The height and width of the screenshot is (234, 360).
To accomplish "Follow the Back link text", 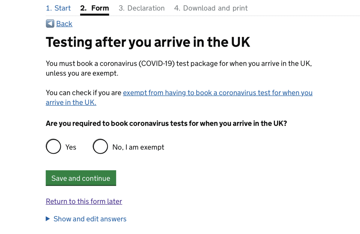I will coord(64,24).
